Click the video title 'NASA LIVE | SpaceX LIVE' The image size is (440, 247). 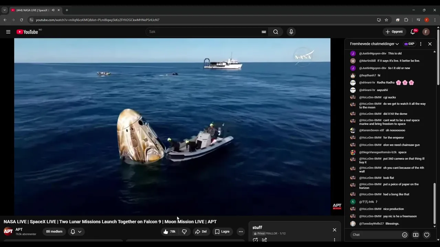pyautogui.click(x=110, y=222)
